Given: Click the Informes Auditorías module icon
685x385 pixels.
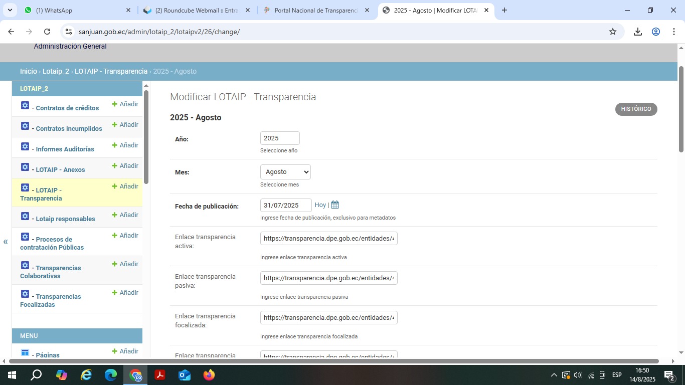Looking at the screenshot, I should (25, 147).
